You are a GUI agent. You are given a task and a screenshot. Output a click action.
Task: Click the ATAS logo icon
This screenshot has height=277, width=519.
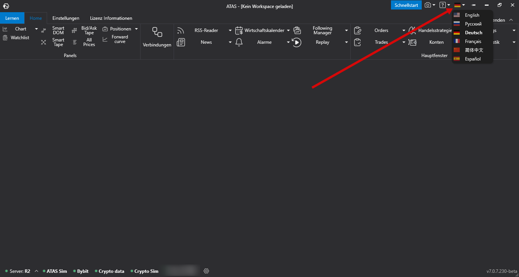coord(6,6)
